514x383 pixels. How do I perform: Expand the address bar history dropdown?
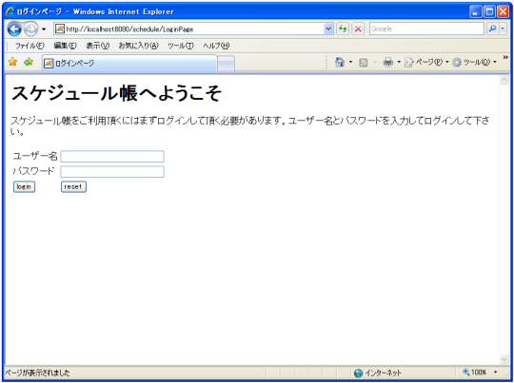coord(328,29)
